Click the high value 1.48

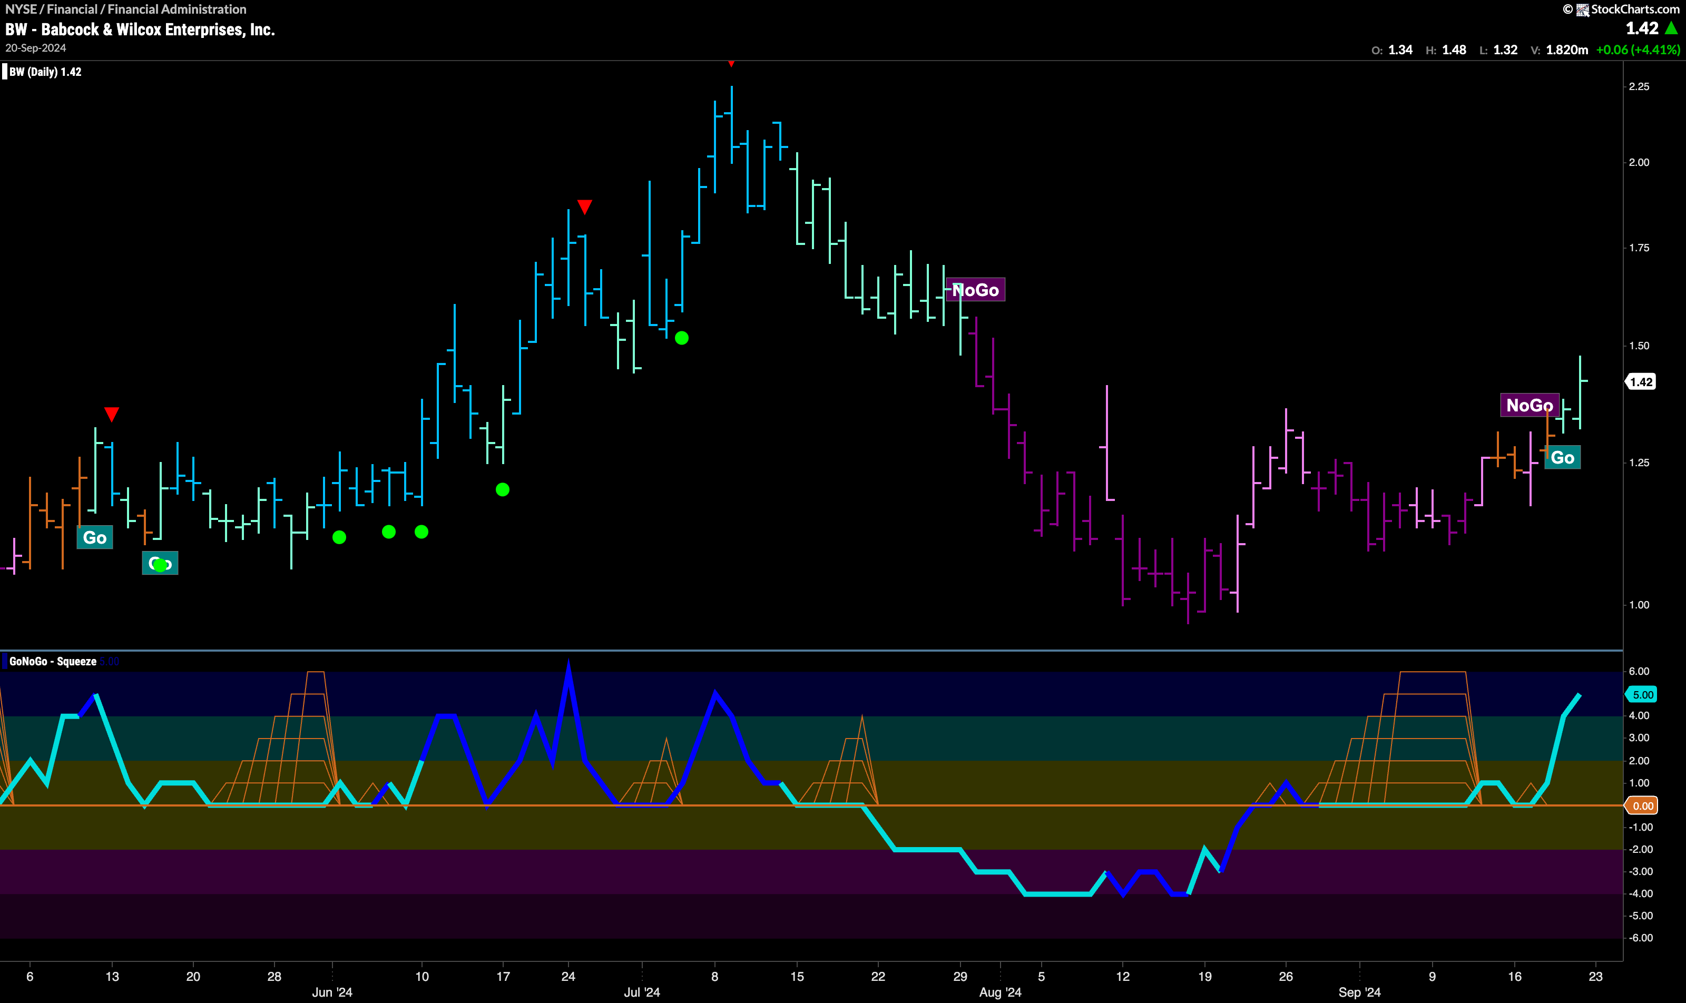pos(1454,50)
